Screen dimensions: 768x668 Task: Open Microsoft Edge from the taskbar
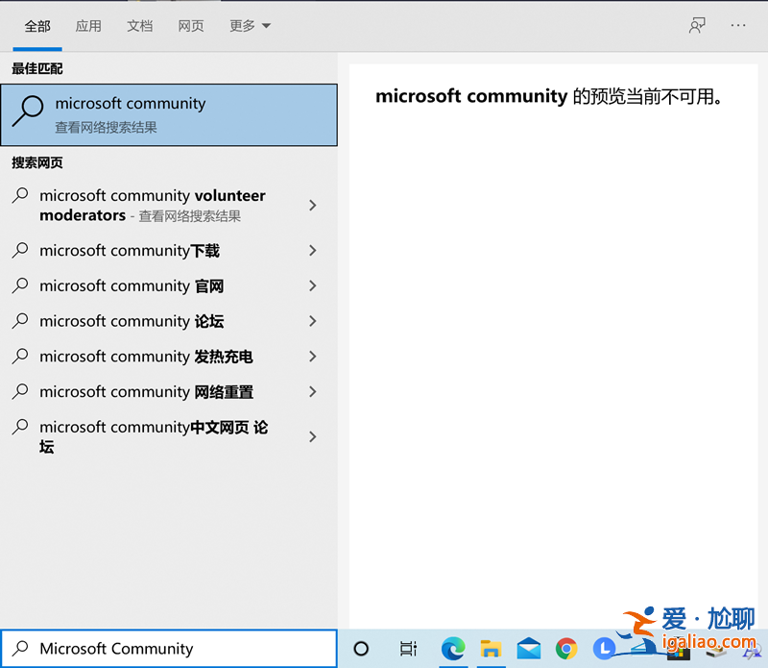tap(453, 650)
